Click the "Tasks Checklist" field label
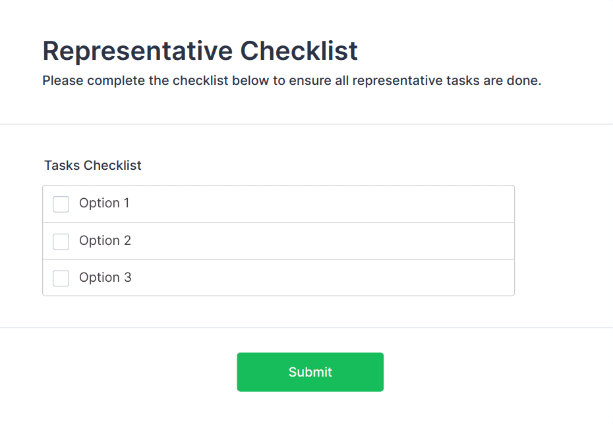Screen dimensions: 613x424 pyautogui.click(x=93, y=165)
